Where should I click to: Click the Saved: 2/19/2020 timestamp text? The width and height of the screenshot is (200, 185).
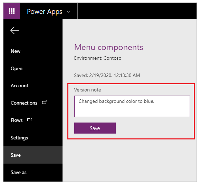(107, 75)
